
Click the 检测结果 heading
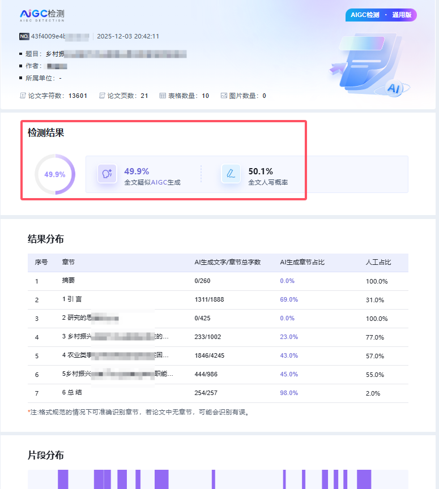point(45,132)
